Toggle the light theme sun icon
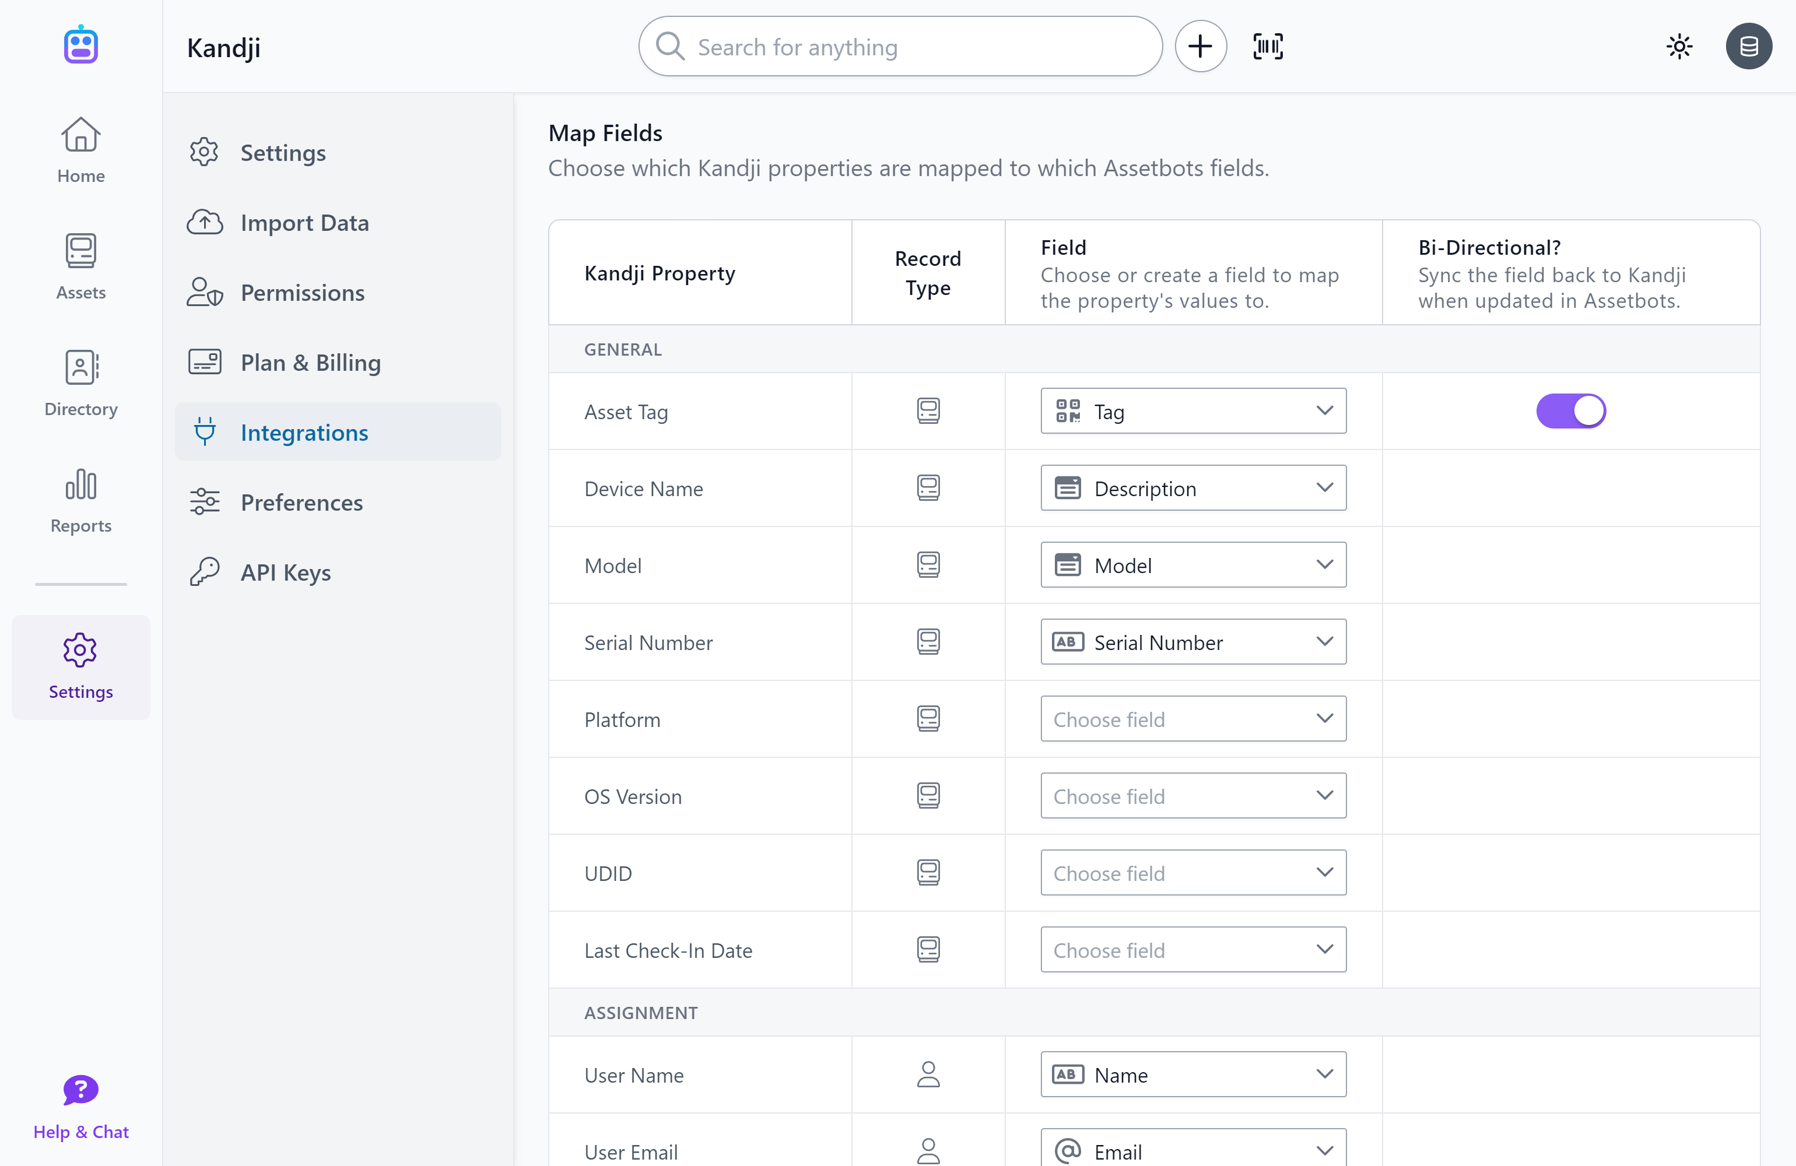 click(1679, 46)
